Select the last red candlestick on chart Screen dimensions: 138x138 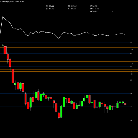coord(125,104)
